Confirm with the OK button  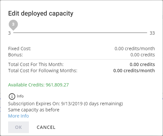pos(19,127)
